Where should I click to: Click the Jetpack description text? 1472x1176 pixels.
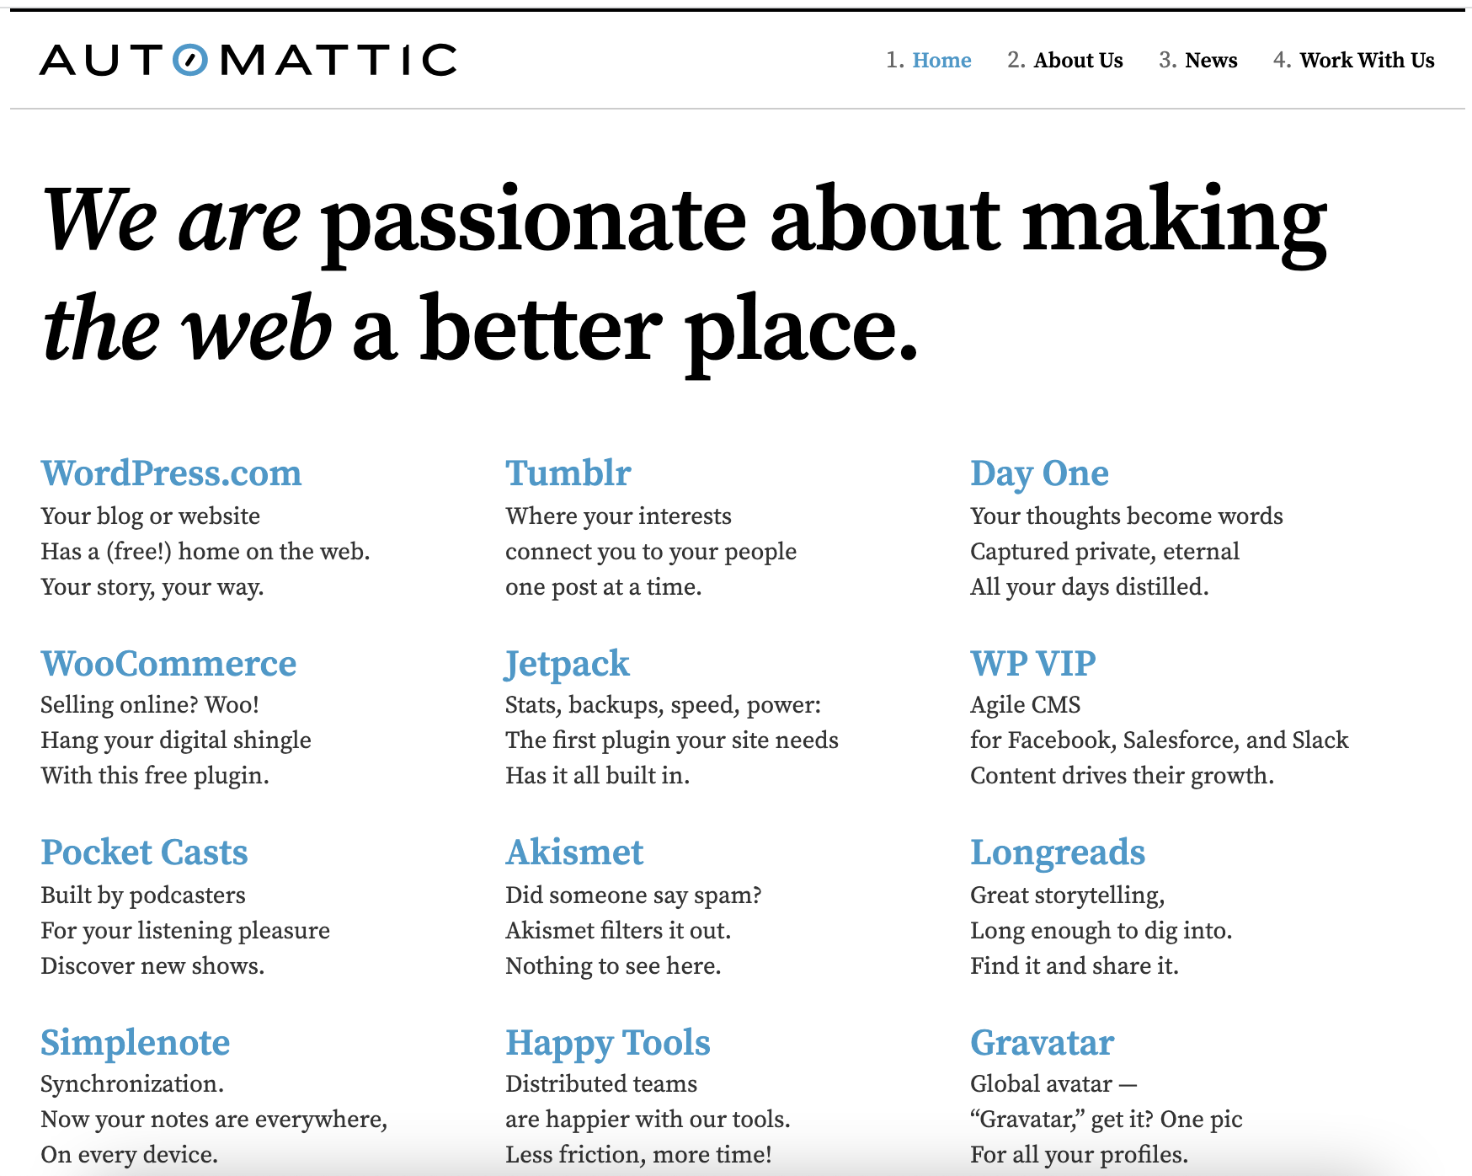[x=671, y=740]
